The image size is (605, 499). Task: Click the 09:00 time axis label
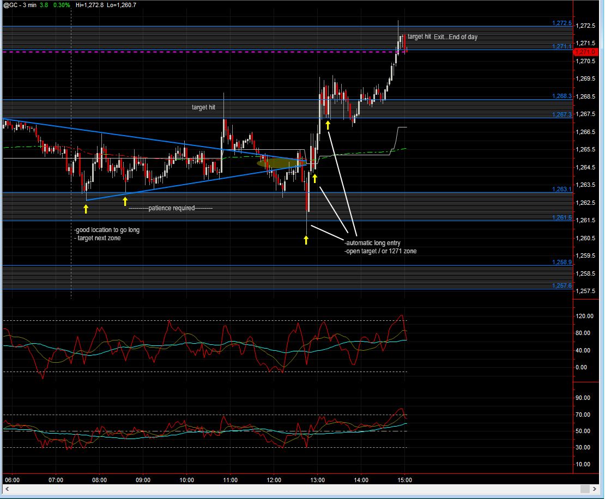pyautogui.click(x=143, y=480)
